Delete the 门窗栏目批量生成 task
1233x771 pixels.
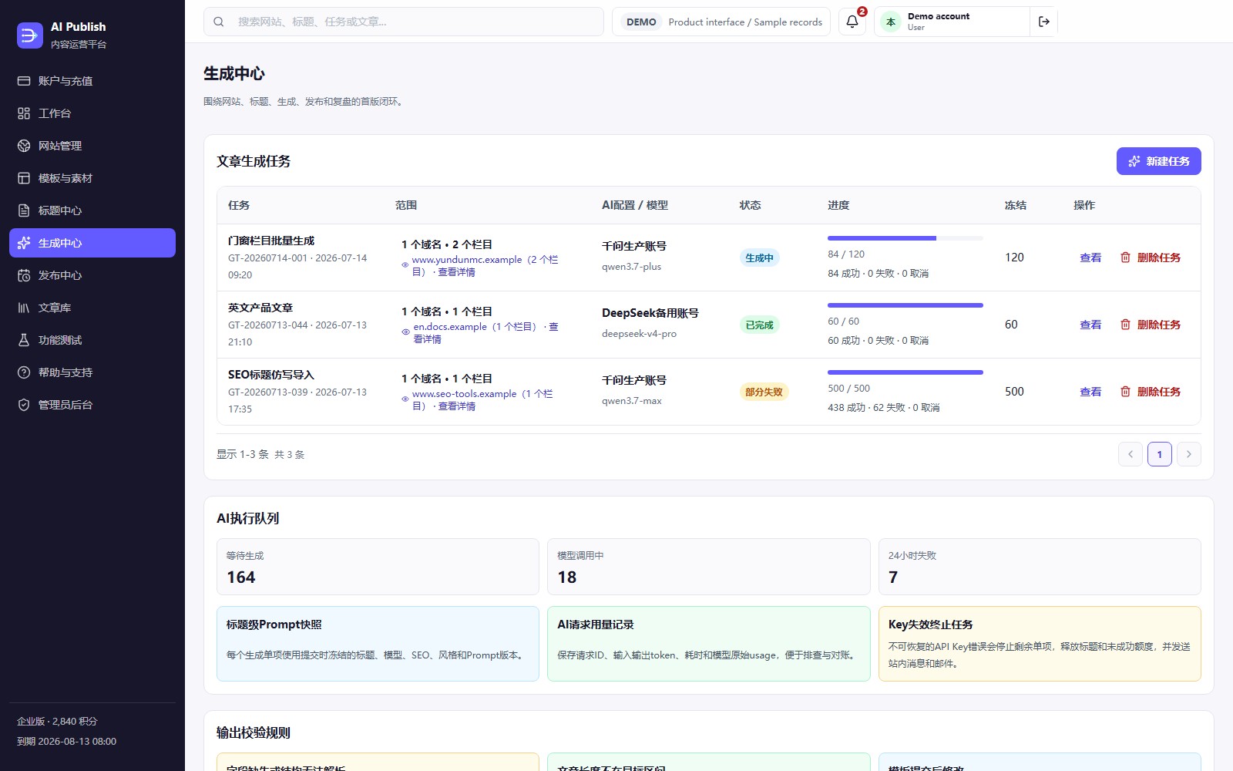tap(1151, 258)
